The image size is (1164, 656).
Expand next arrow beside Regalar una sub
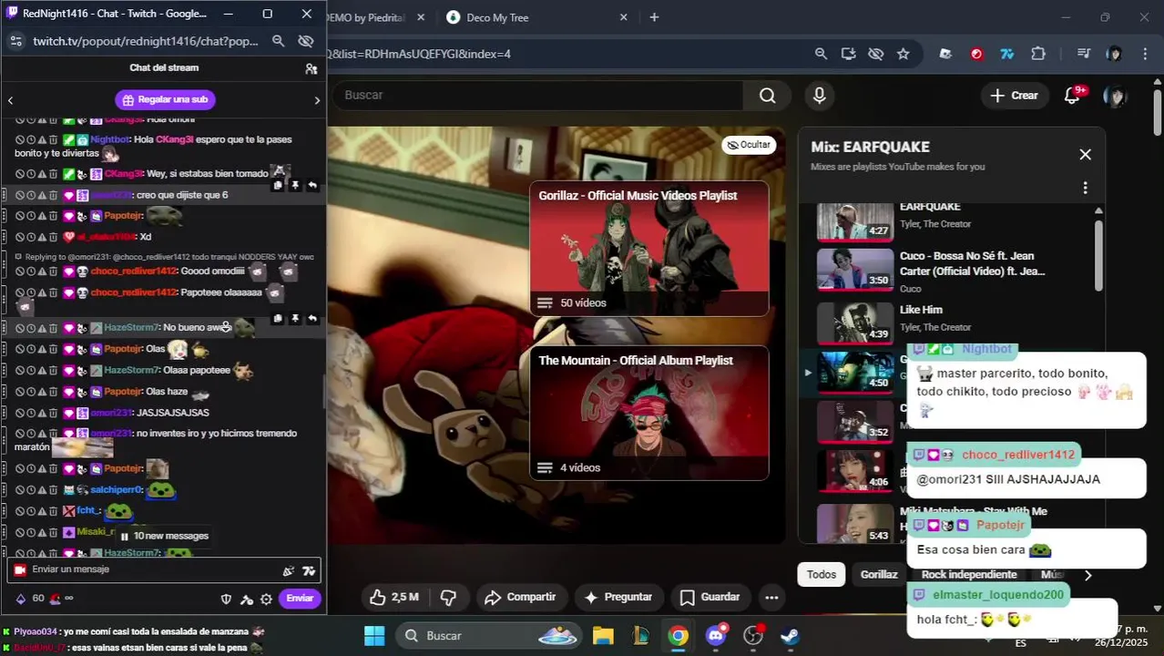pyautogui.click(x=316, y=100)
